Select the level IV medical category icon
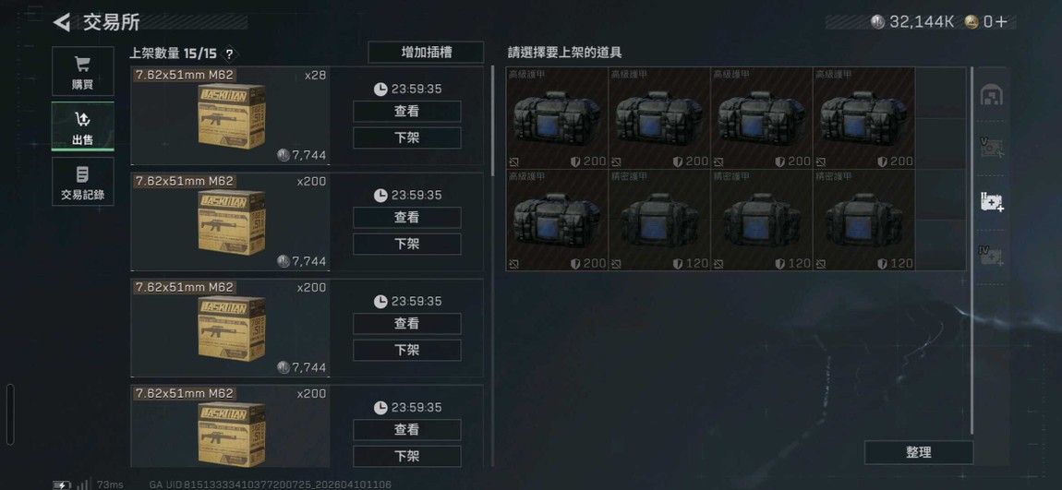Screen dimensions: 1062x490 coord(992,255)
